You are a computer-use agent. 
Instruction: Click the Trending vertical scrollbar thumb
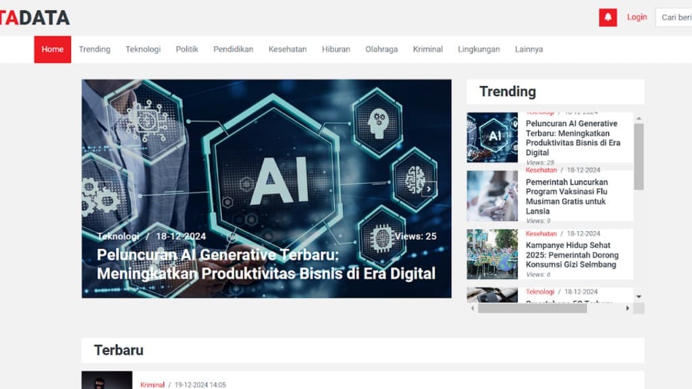[639, 156]
